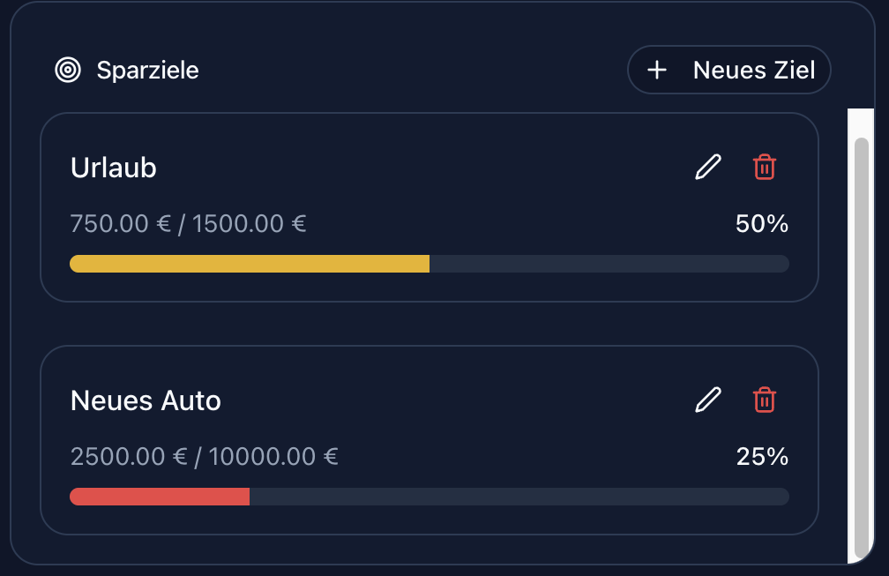Click the 25% progress label
The image size is (889, 576).
tap(762, 457)
